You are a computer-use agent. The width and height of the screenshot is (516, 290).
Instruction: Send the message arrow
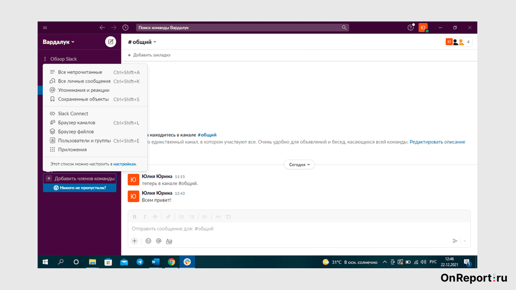pos(455,241)
